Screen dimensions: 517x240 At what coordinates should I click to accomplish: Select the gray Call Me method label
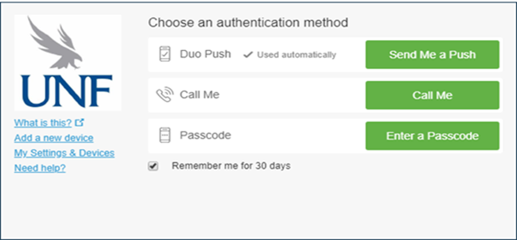[x=199, y=94]
